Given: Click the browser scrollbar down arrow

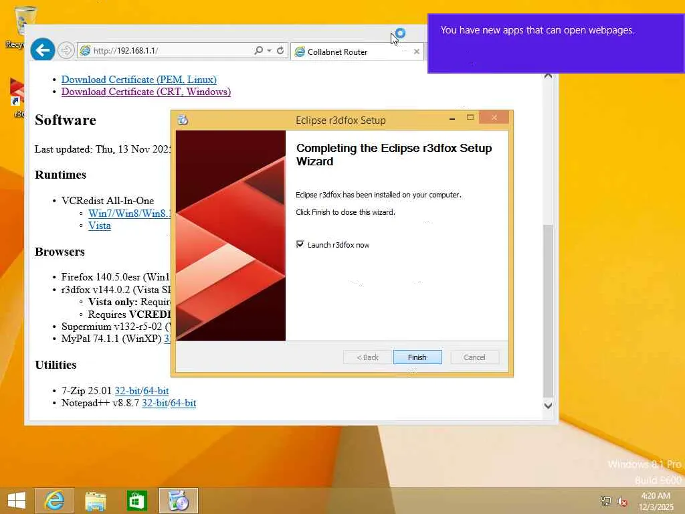Looking at the screenshot, I should (x=548, y=405).
